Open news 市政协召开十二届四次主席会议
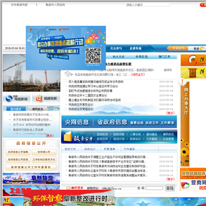The image size is (206, 206). click(x=88, y=96)
